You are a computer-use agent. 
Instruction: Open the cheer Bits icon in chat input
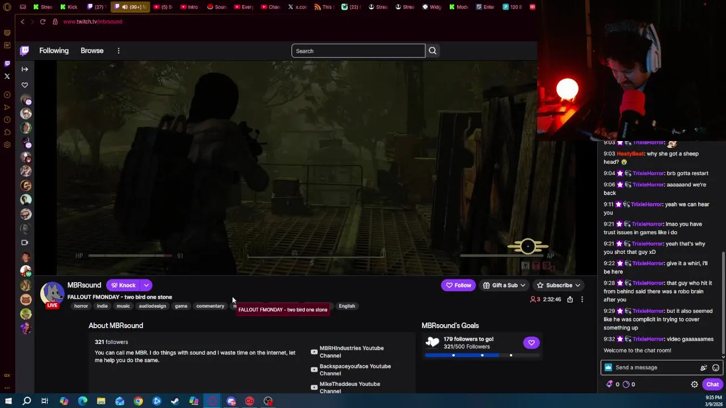click(704, 368)
